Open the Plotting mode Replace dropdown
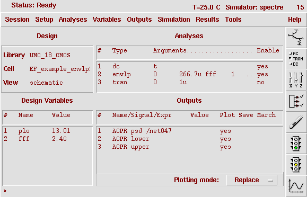The height and width of the screenshot is (197, 307). click(252, 180)
